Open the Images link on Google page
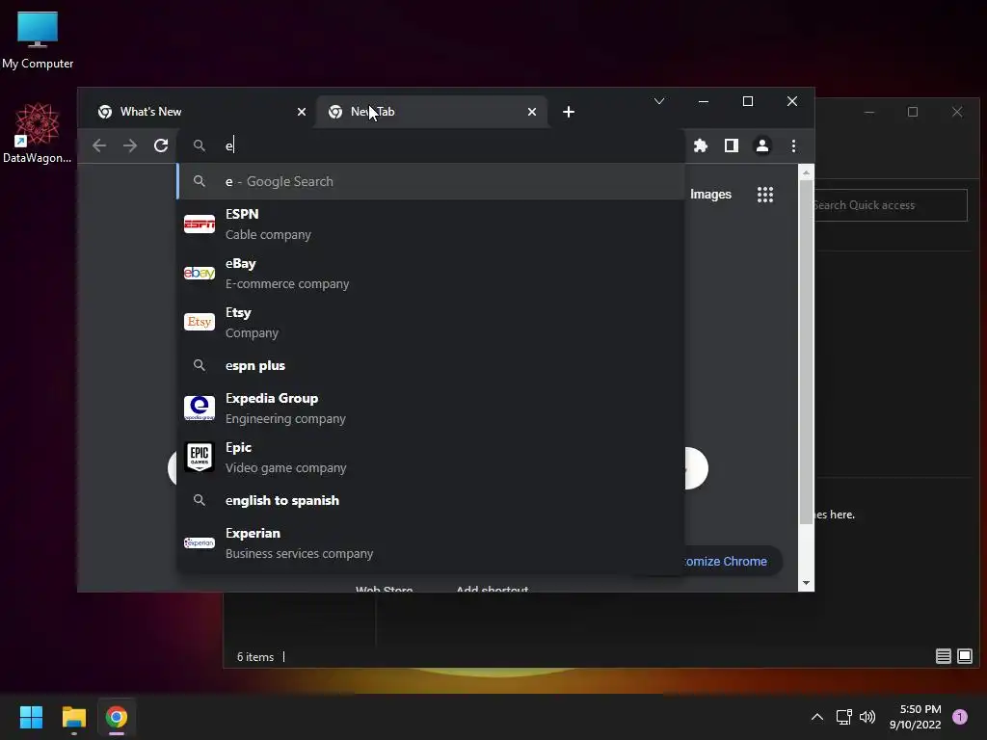987x740 pixels. click(x=710, y=195)
